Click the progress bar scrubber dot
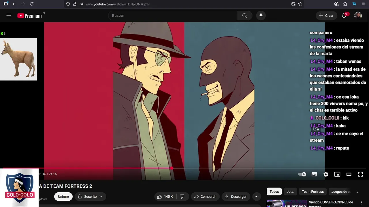The height and width of the screenshot is (207, 369). pos(172,168)
